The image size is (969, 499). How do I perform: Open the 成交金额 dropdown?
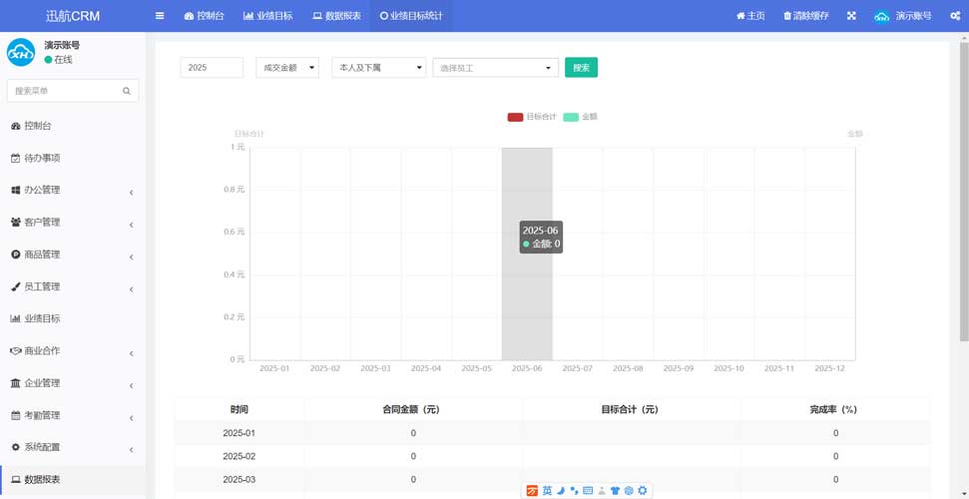point(287,68)
